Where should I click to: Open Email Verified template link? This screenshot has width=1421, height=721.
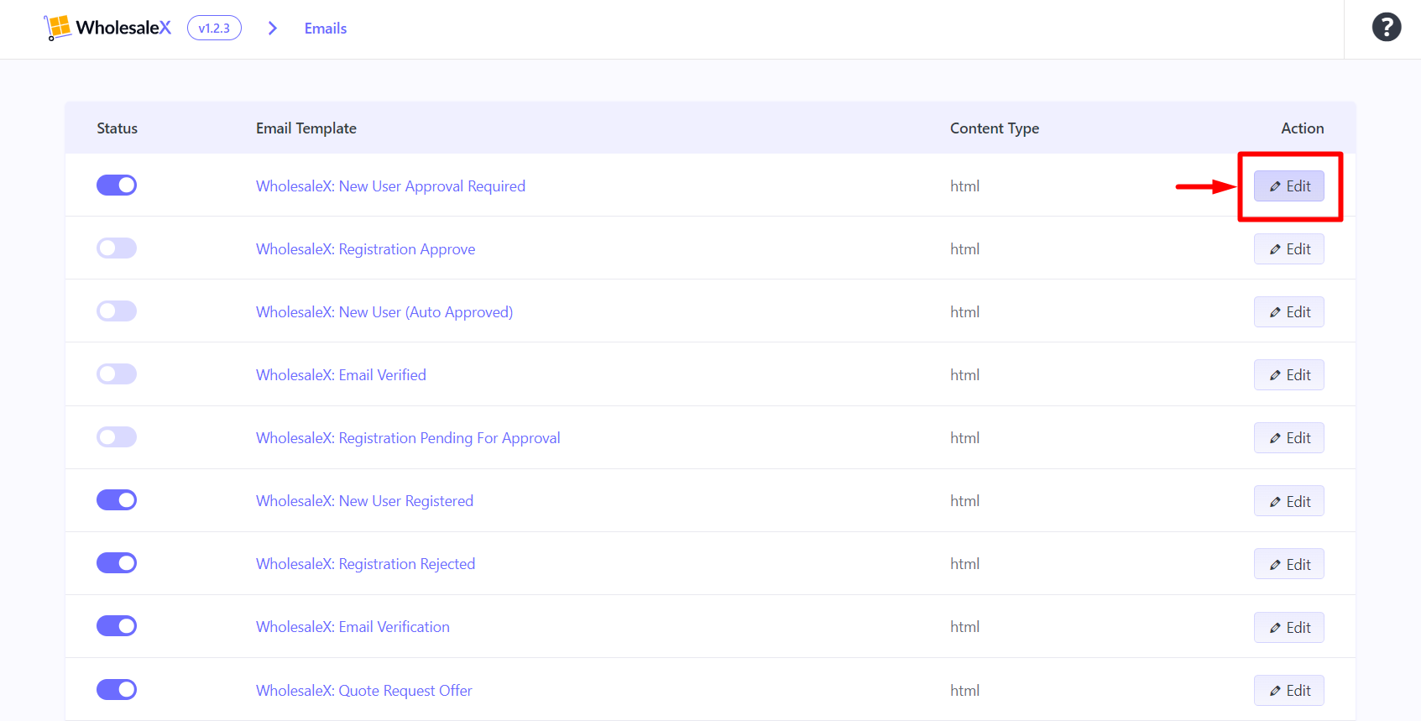coord(341,375)
